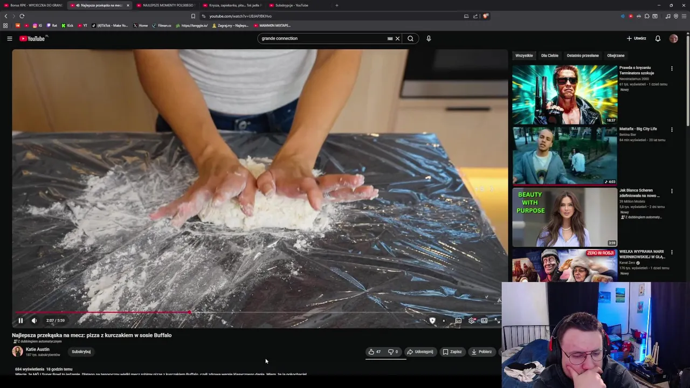Image resolution: width=690 pixels, height=388 pixels.
Task: Select the Wszystkie filter chip
Action: tap(524, 56)
